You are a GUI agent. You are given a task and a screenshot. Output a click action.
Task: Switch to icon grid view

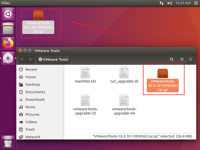[190, 59]
